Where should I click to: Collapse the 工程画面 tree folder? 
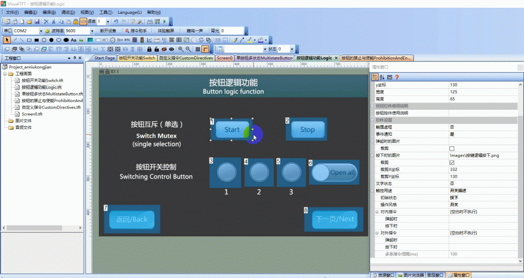tap(5, 73)
